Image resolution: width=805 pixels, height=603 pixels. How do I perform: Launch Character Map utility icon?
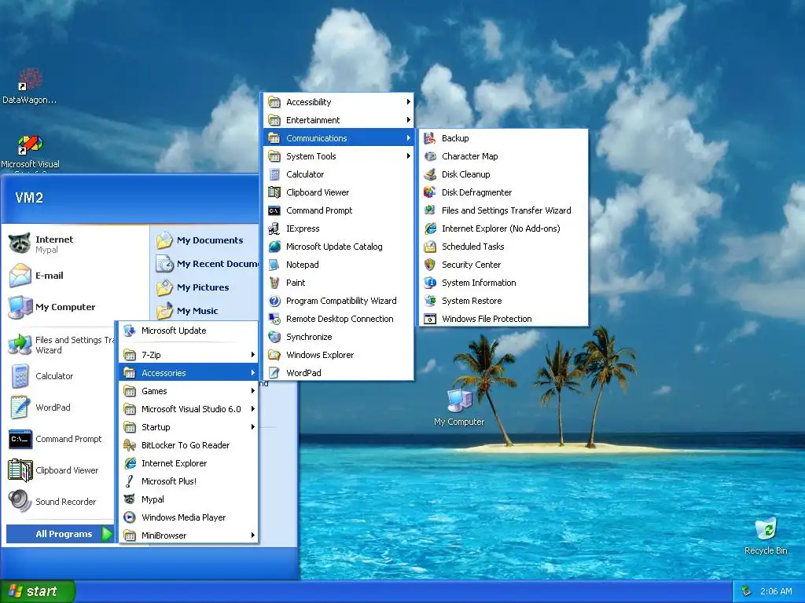pos(430,156)
